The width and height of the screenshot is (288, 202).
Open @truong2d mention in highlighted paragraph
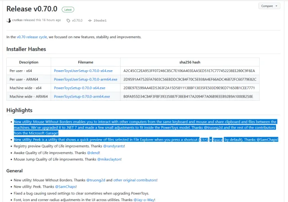click(213, 127)
